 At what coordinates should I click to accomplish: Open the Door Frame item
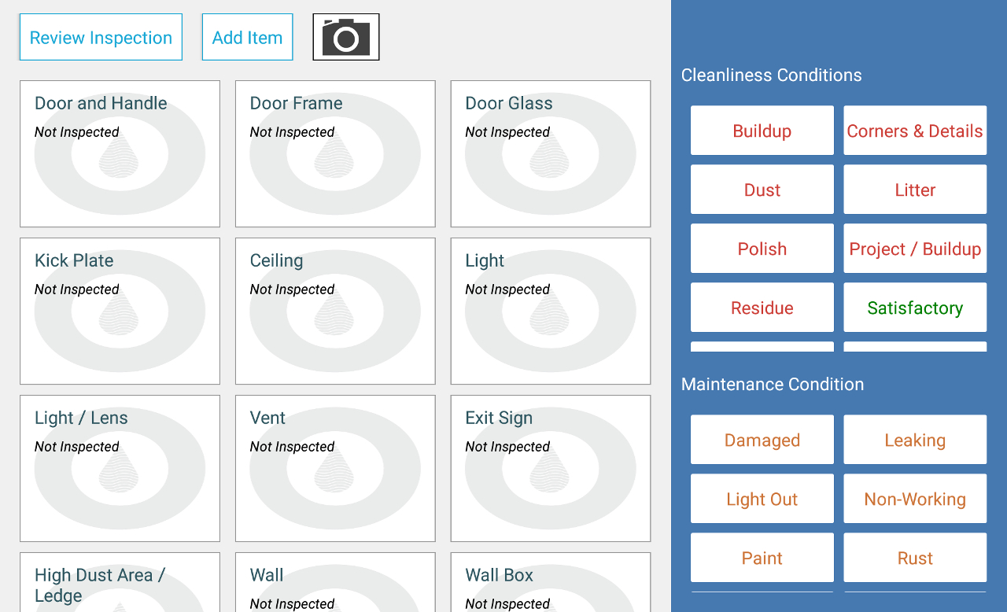tap(335, 153)
